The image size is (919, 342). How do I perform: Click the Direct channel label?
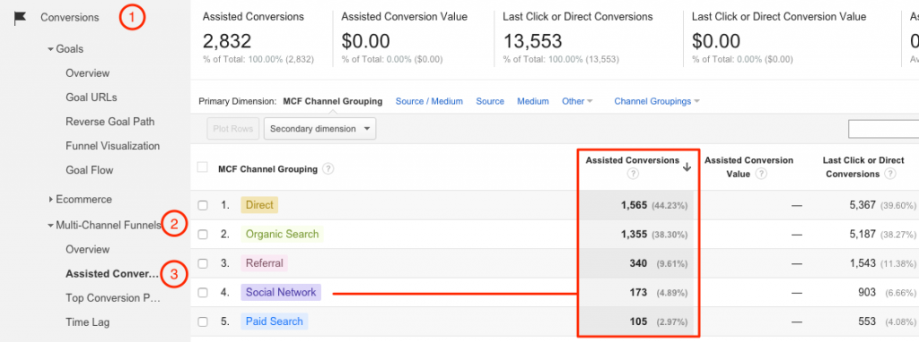point(259,205)
